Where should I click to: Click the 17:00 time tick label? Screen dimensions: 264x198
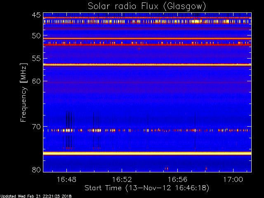coord(233,179)
